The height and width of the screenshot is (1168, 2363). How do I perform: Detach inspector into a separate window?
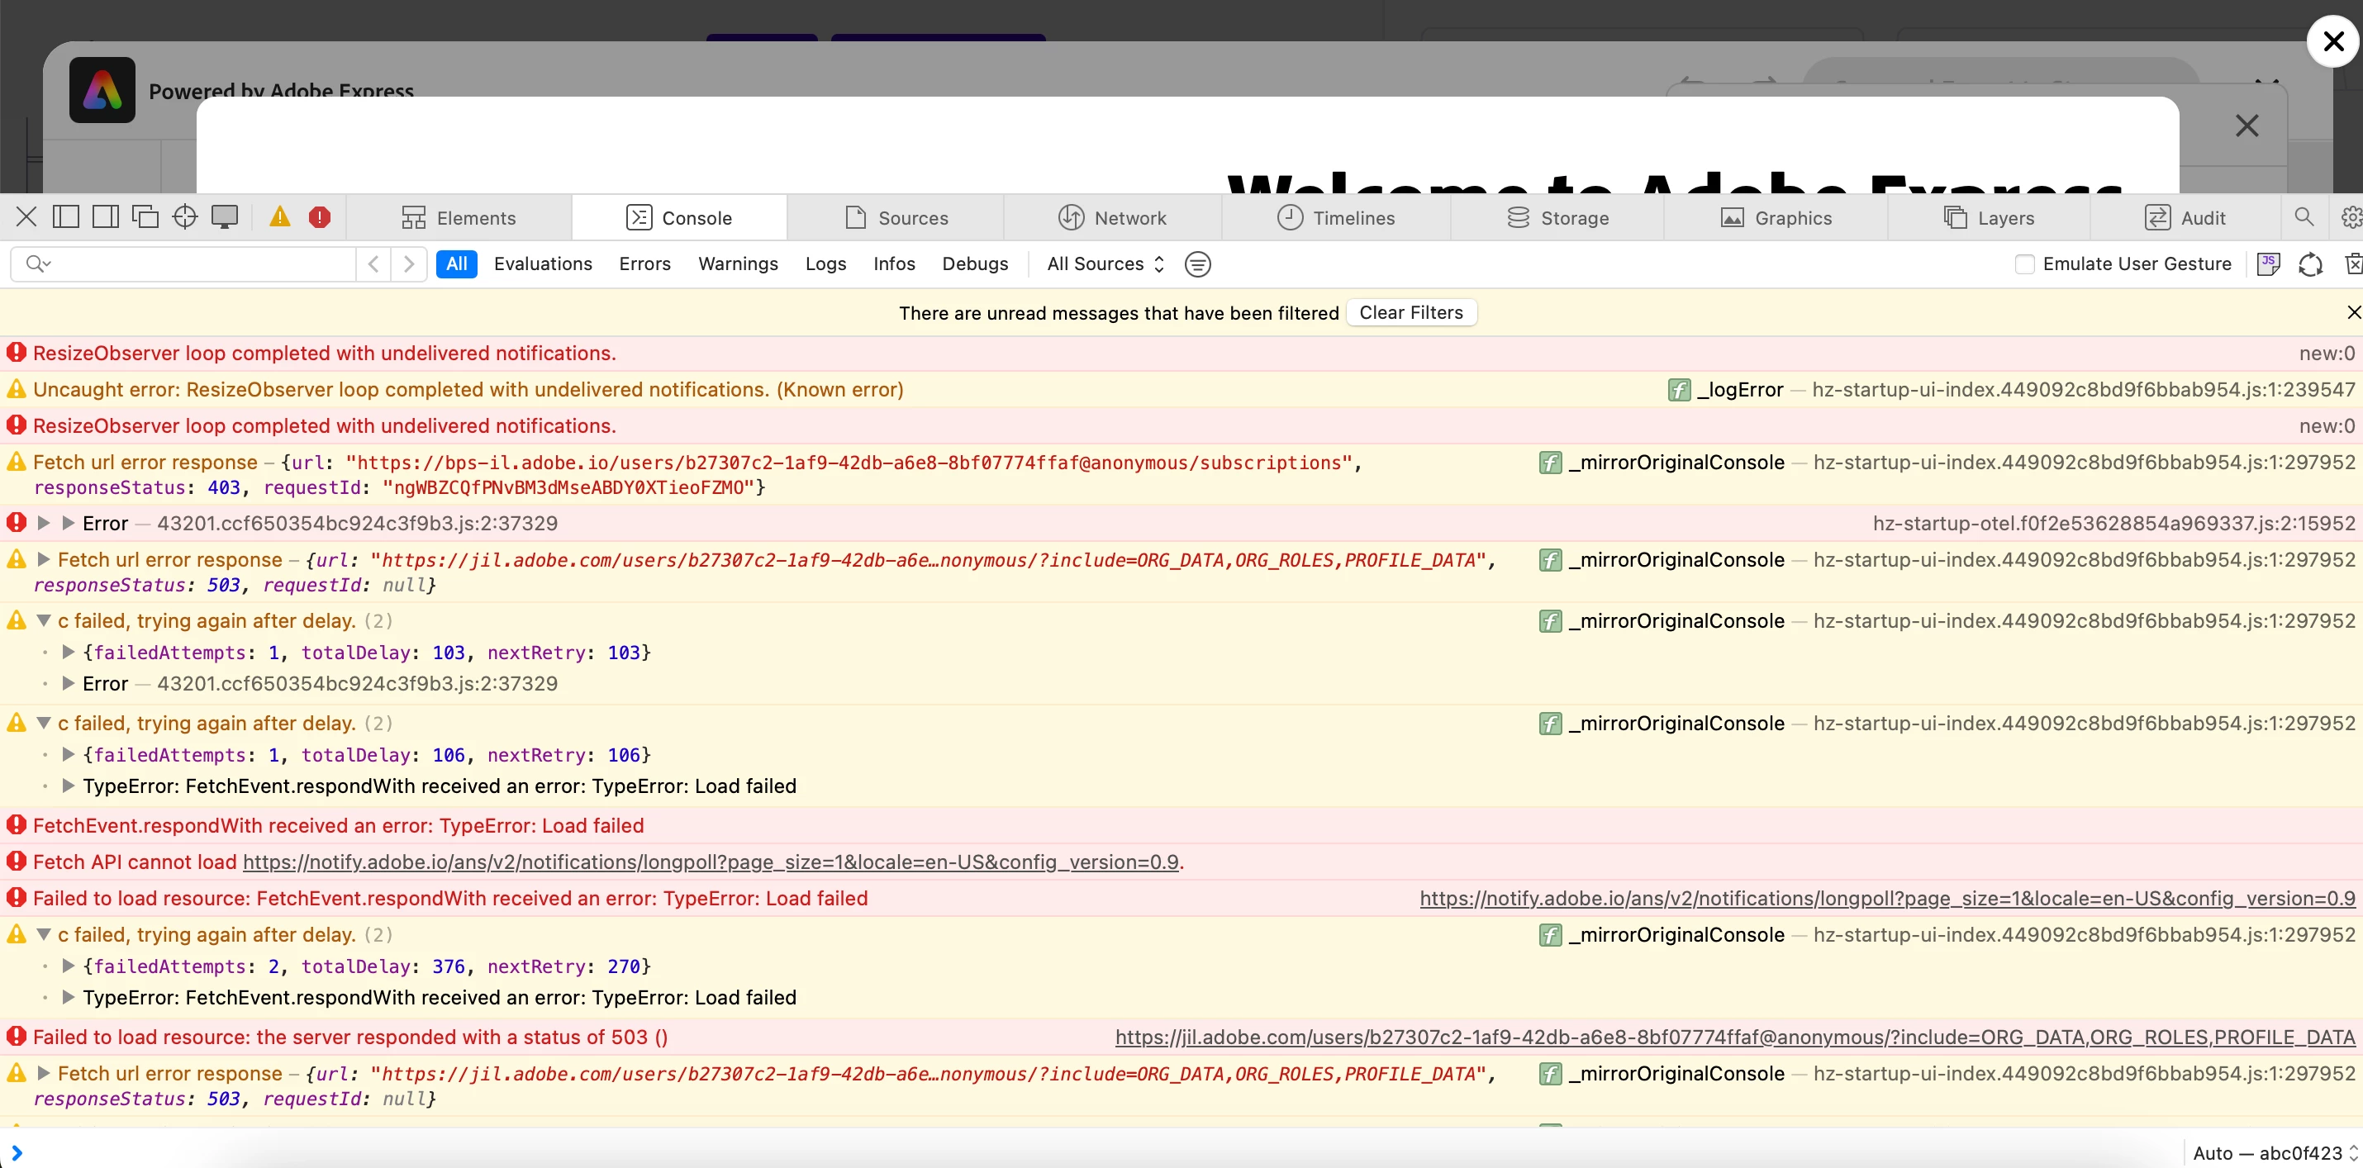145,217
